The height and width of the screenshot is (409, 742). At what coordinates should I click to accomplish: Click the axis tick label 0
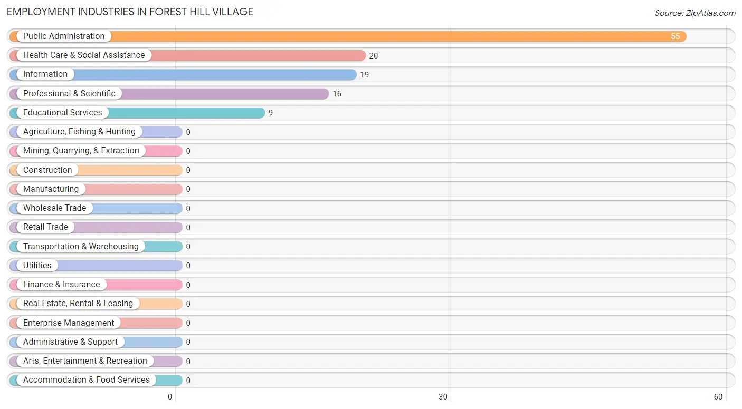170,397
